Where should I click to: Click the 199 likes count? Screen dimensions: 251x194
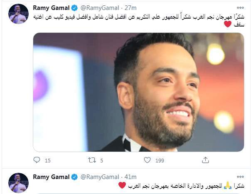pos(160,160)
